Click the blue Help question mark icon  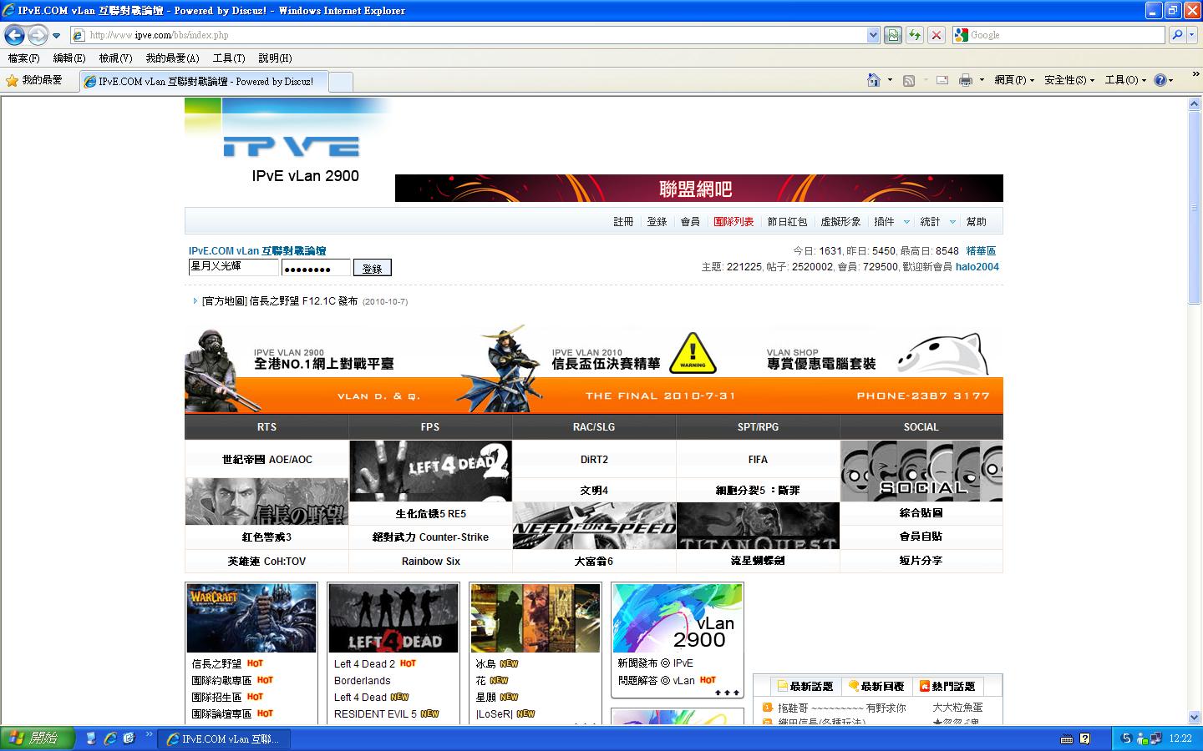[x=1160, y=80]
